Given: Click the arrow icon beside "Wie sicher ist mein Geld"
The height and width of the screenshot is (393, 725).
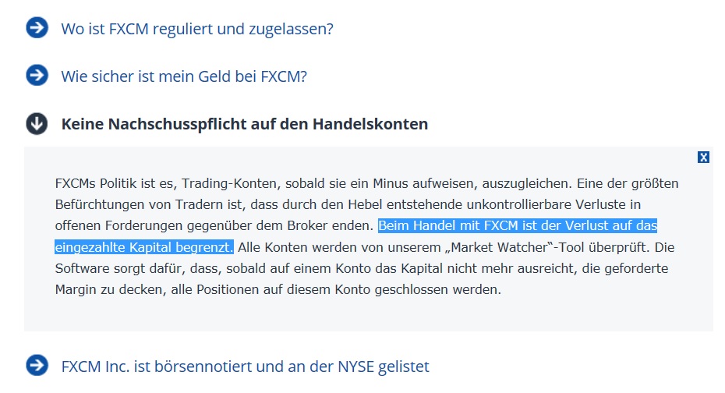Looking at the screenshot, I should pos(37,76).
